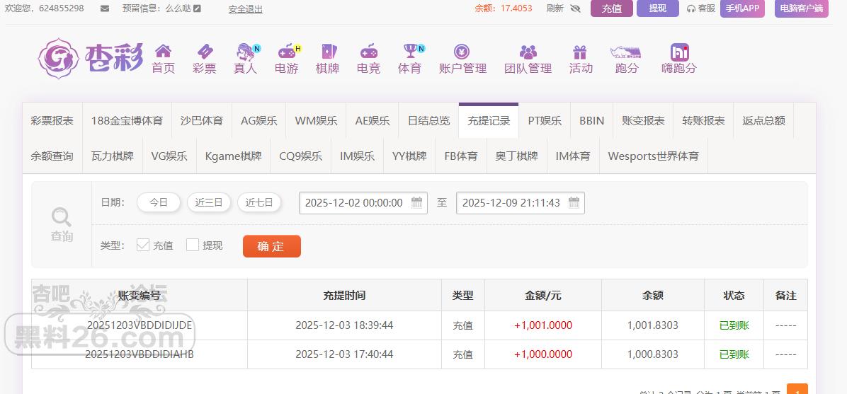Open the start date calendar picker

(x=417, y=203)
